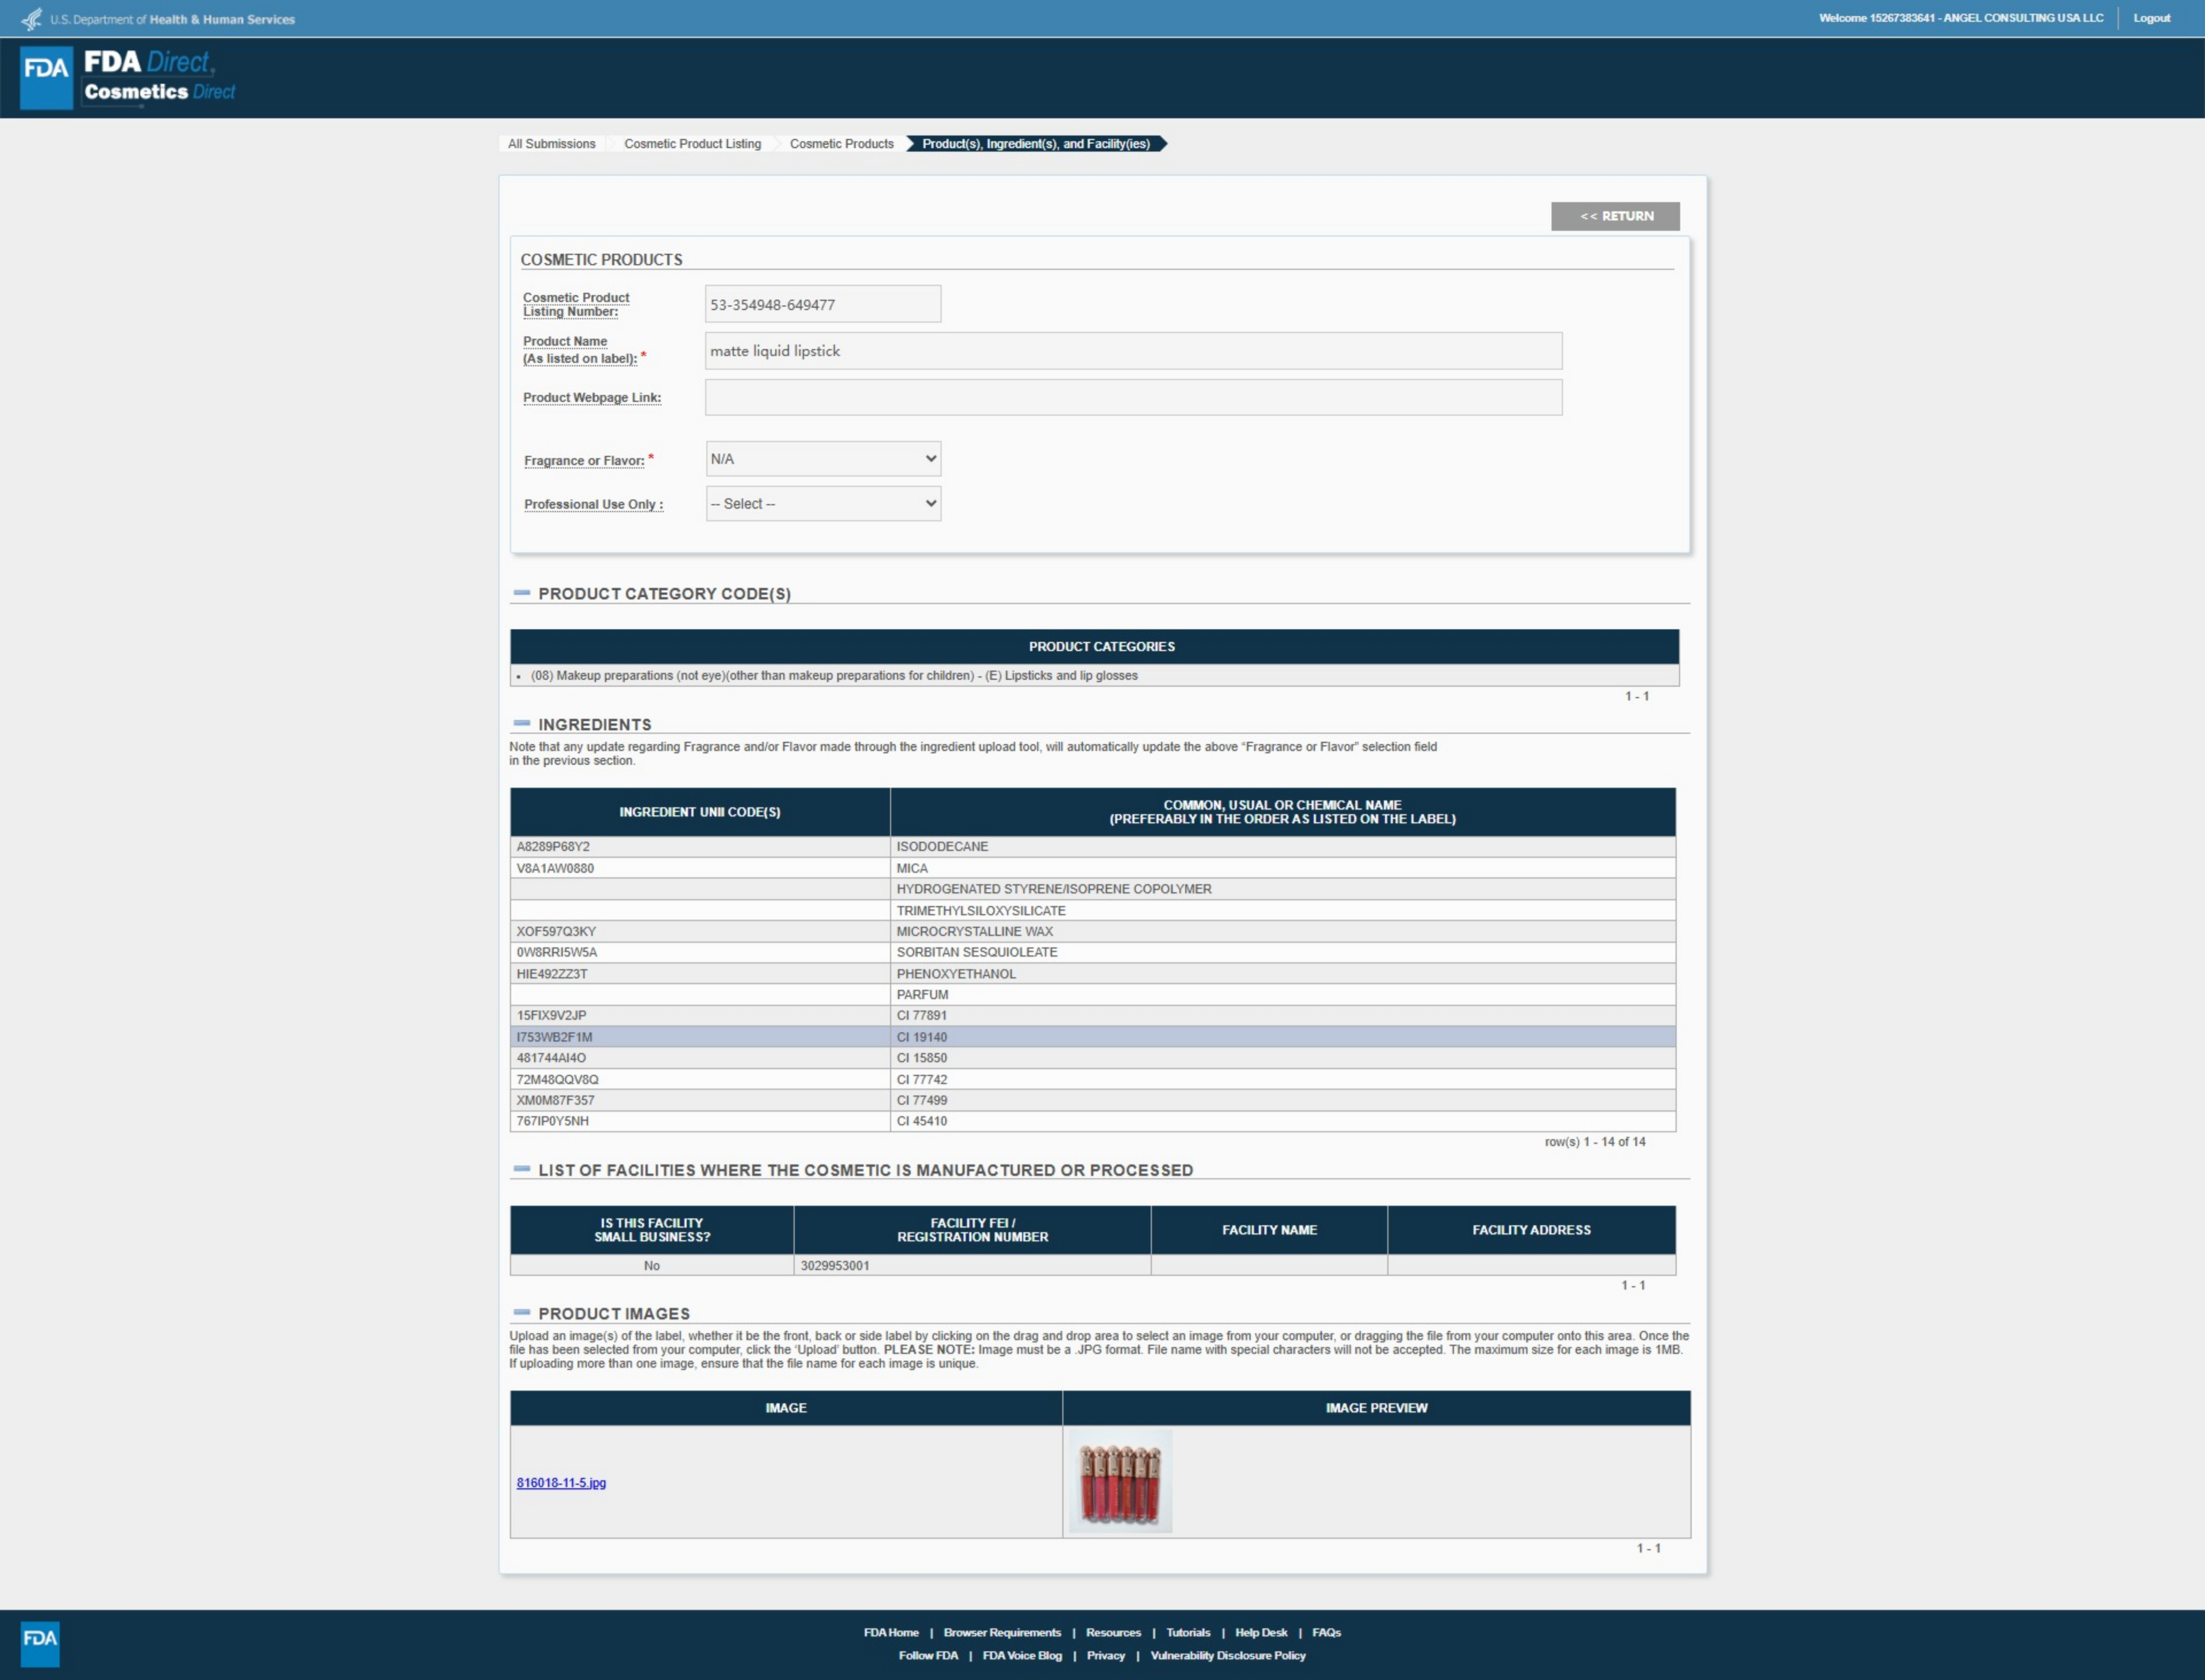Go to All Submissions breadcrumb
The height and width of the screenshot is (1680, 2205).
coord(551,144)
